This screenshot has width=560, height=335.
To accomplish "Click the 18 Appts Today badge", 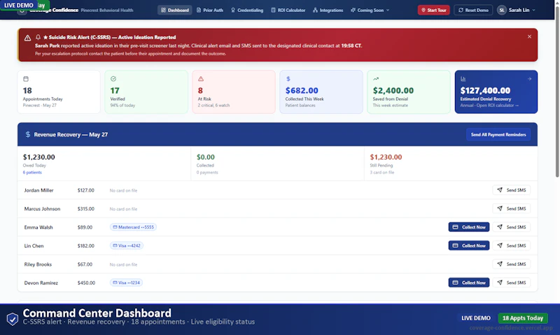I will [522, 318].
